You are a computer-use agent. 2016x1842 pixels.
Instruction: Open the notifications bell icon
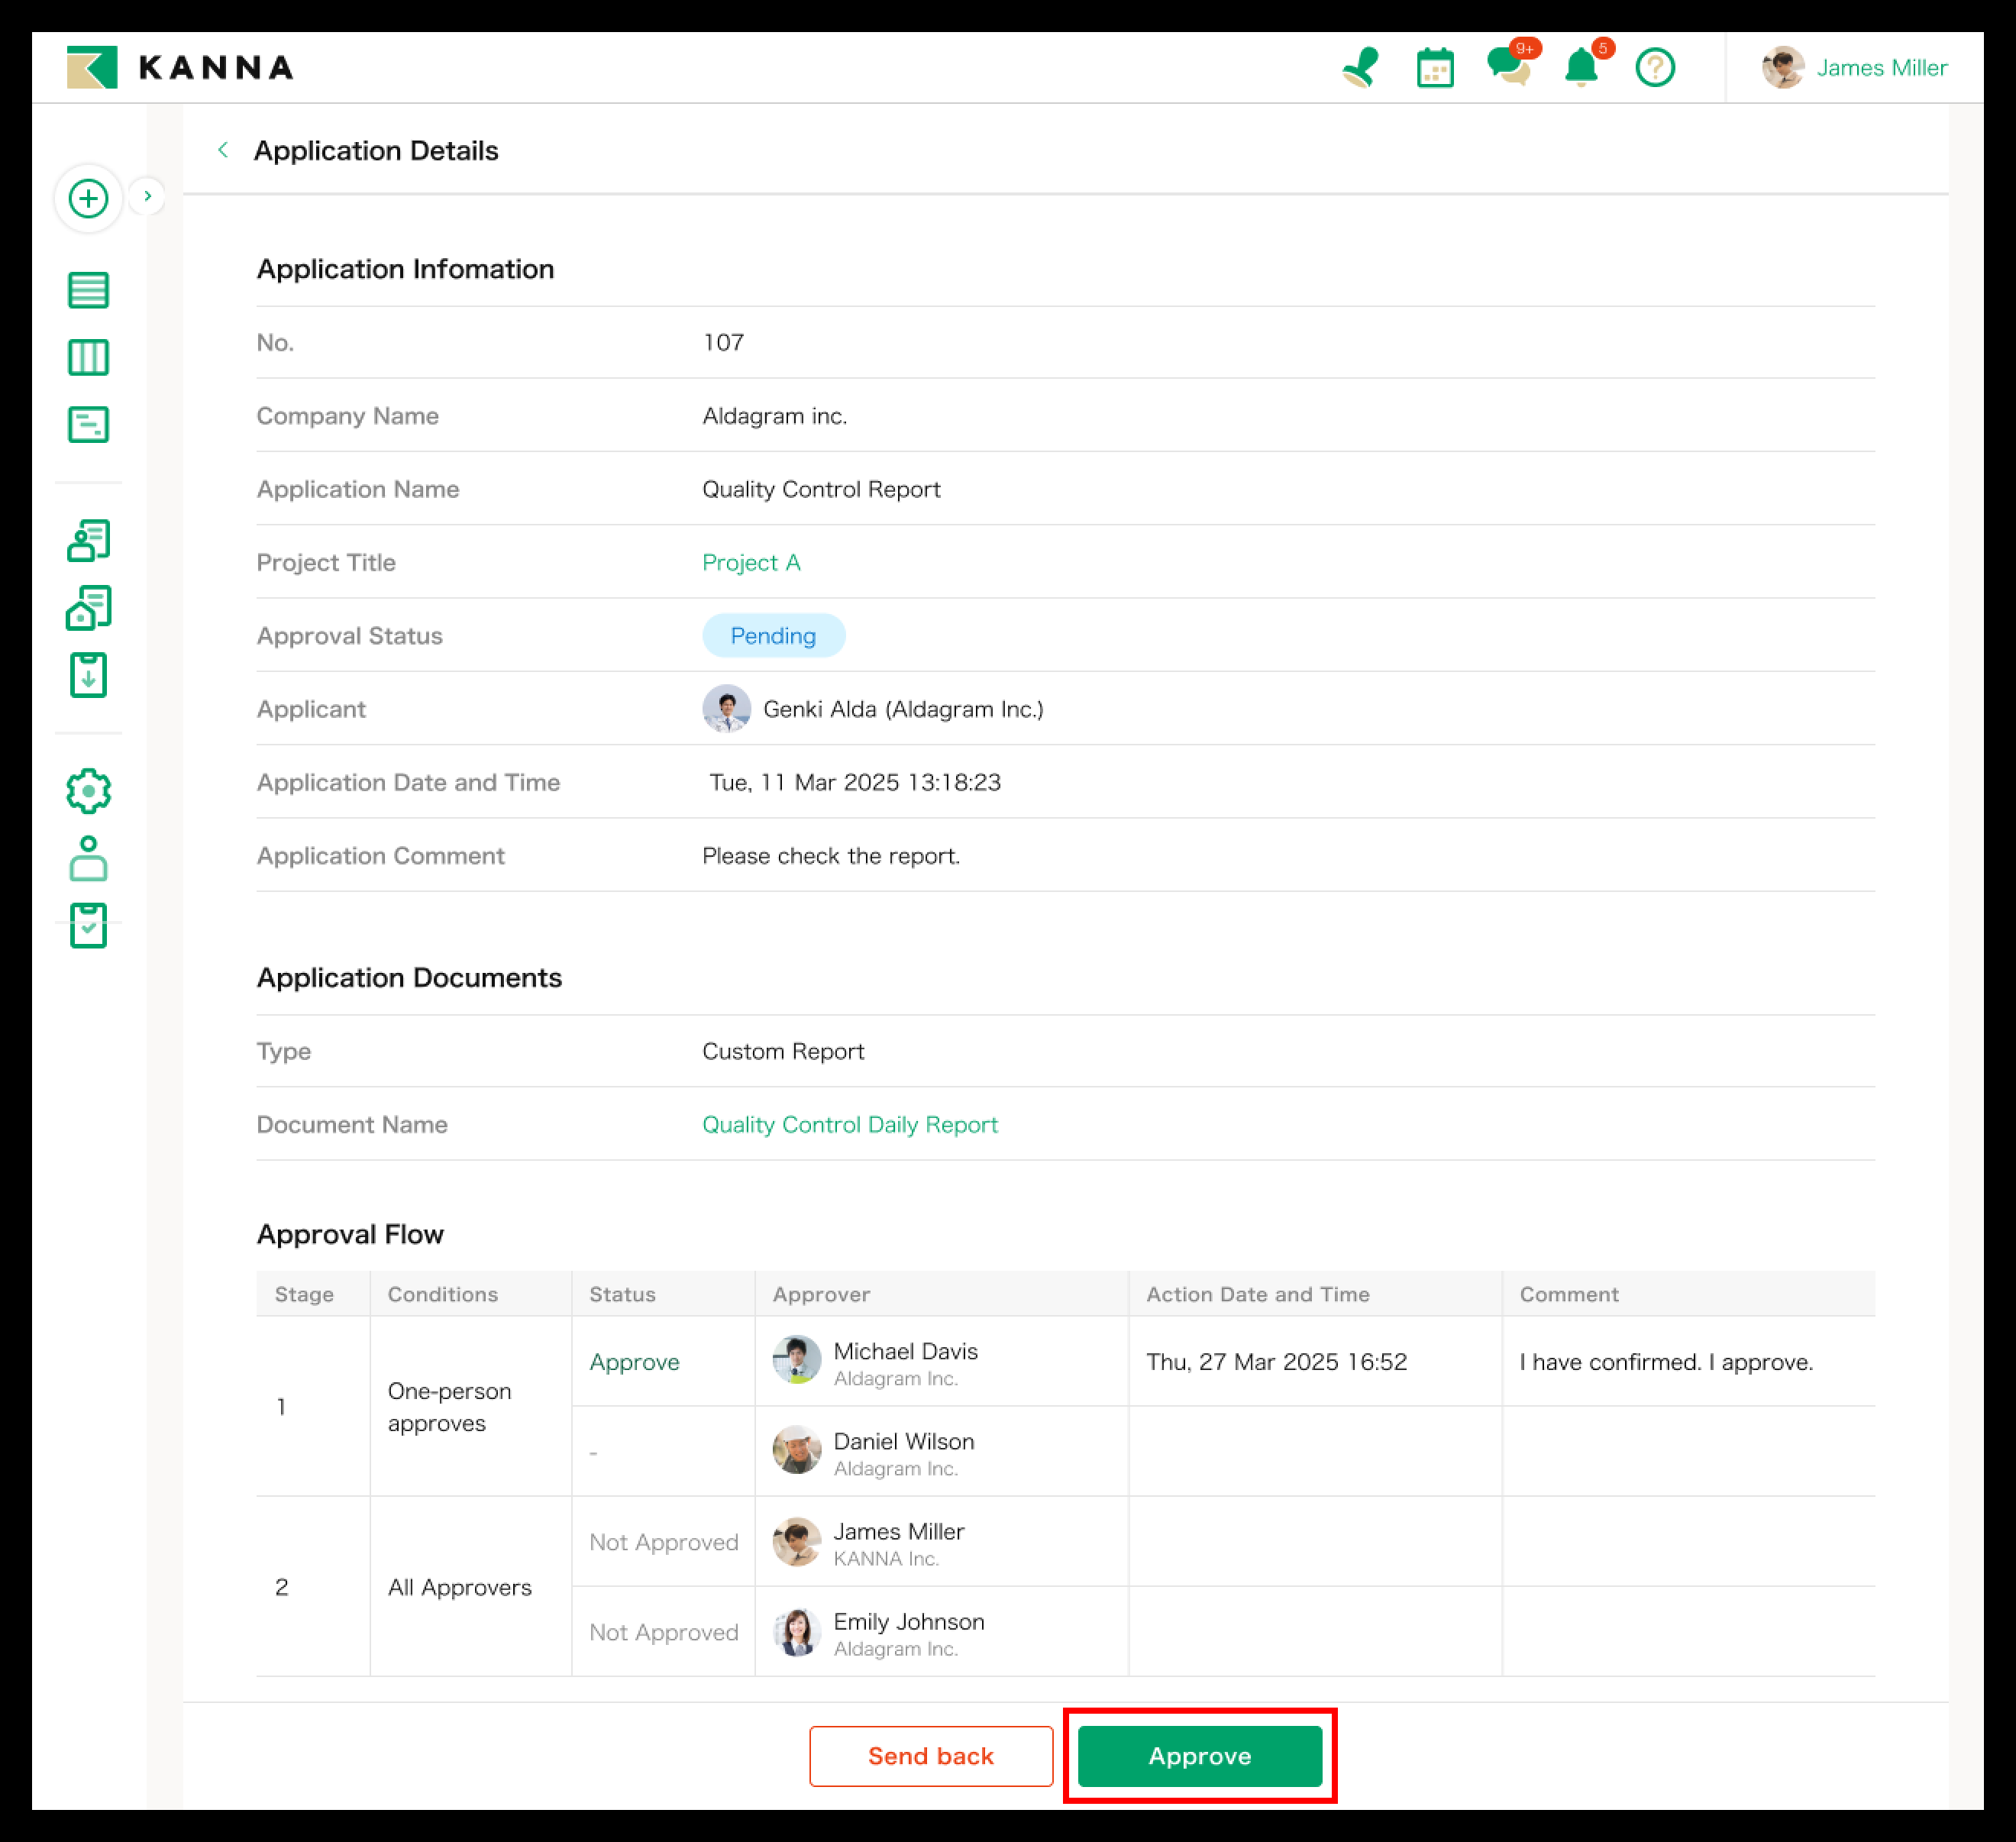coord(1582,68)
